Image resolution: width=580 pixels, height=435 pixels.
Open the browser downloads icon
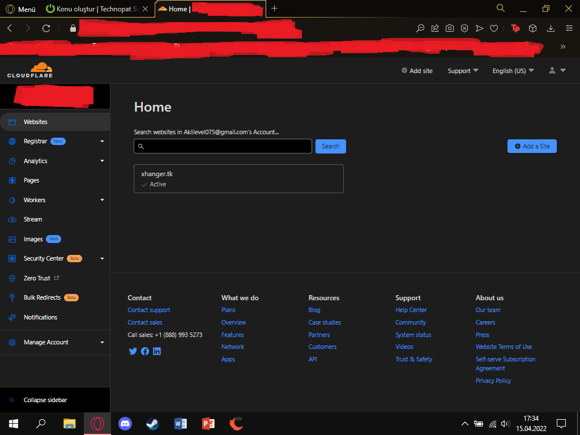551,28
